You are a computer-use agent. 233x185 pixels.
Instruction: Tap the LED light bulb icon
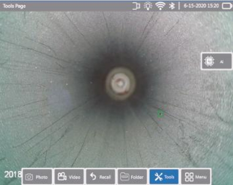pos(148,6)
